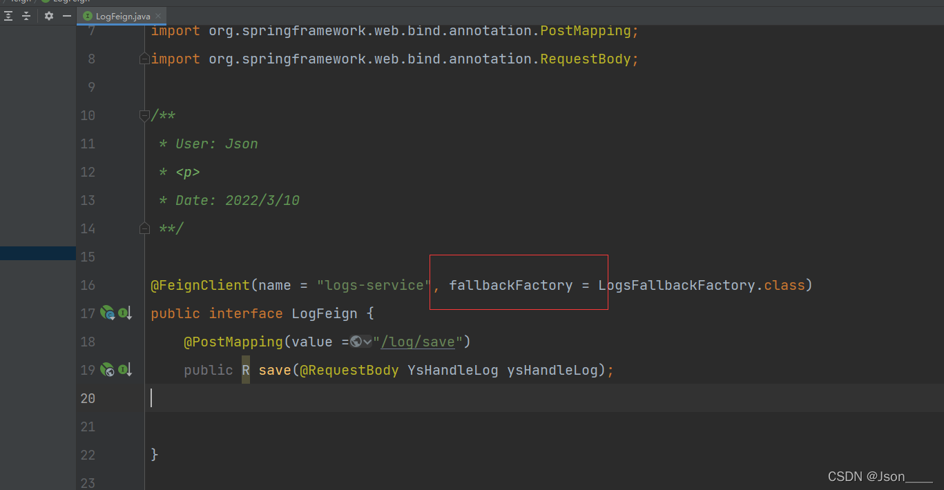The height and width of the screenshot is (490, 944).
Task: Click the YsHandleLog parameter type
Action: [x=453, y=370]
